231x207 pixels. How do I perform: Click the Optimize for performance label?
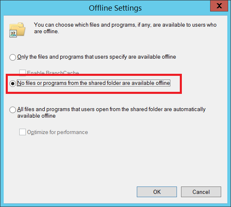point(57,132)
